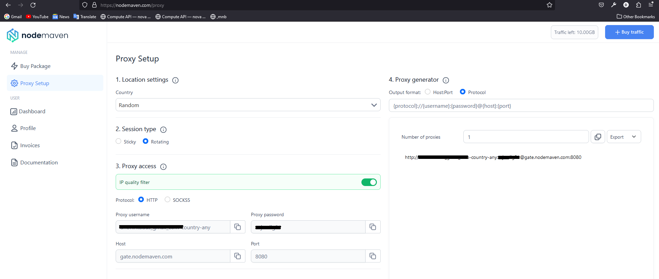Click the Proxy username field
Viewport: 659px width, 279px height.
173,227
